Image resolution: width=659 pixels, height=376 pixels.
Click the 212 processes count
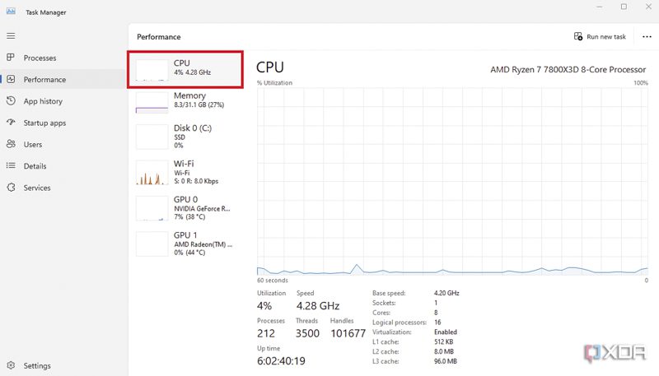(x=266, y=333)
